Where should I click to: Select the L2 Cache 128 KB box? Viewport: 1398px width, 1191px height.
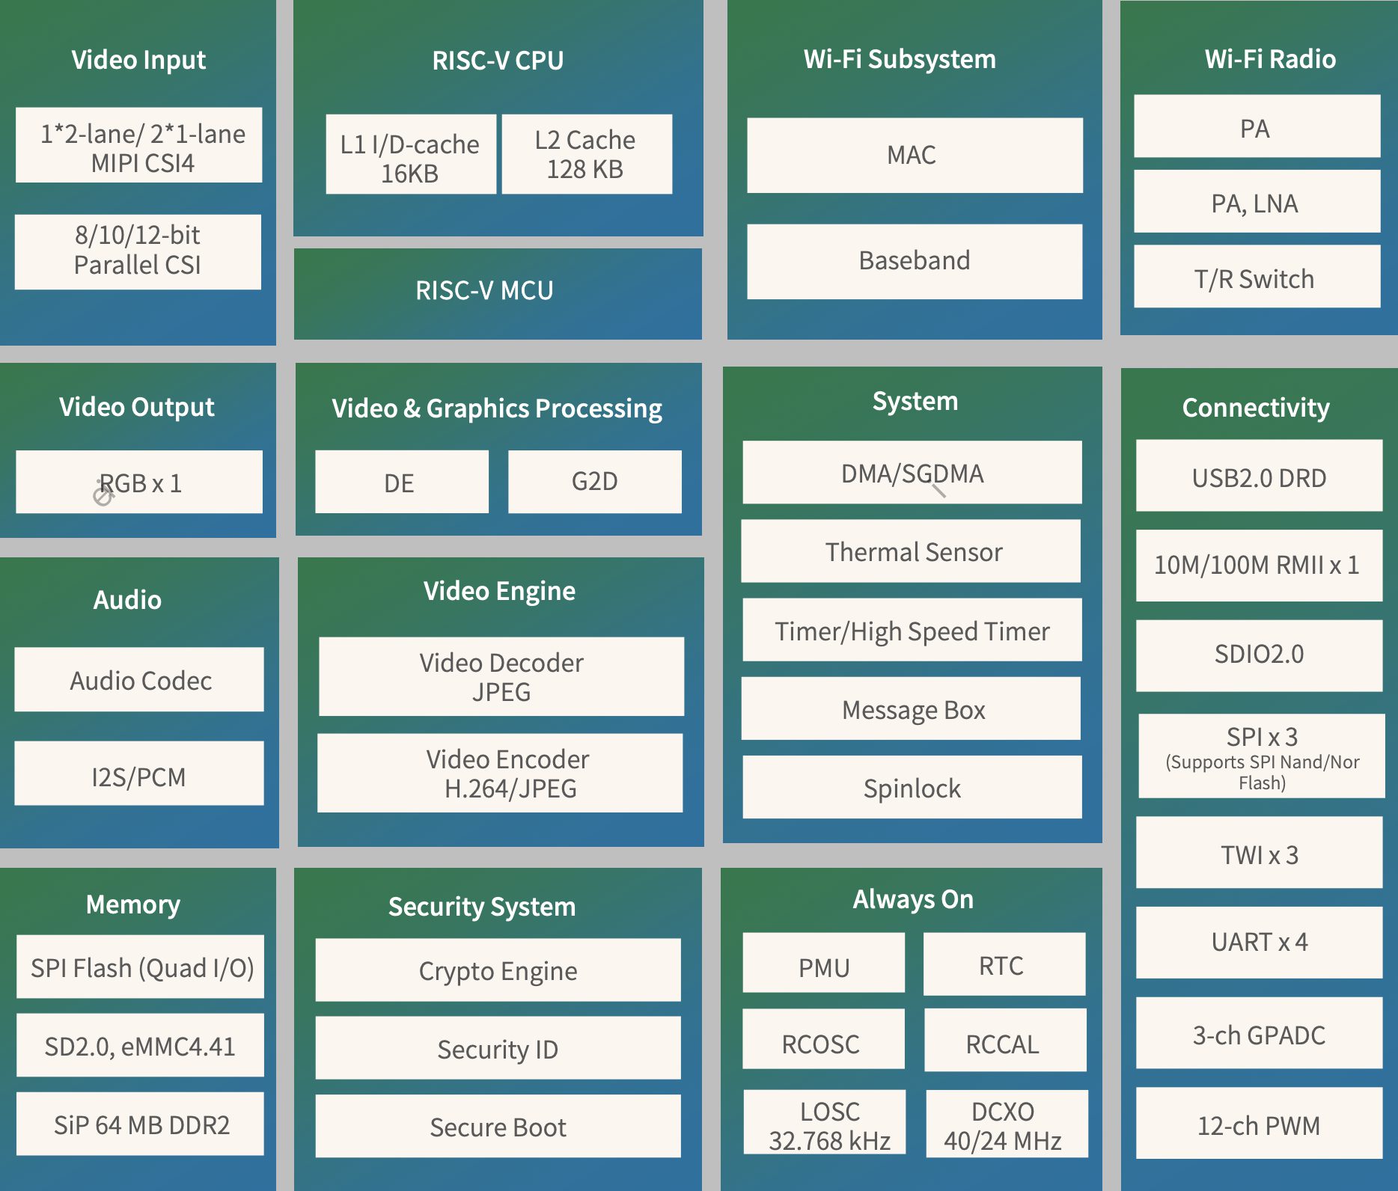586,155
